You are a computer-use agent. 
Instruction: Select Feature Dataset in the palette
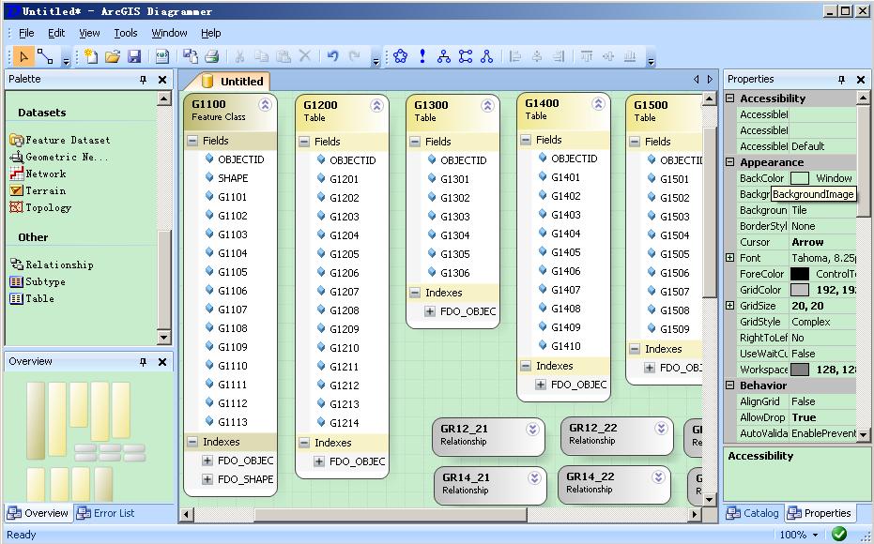pos(60,141)
